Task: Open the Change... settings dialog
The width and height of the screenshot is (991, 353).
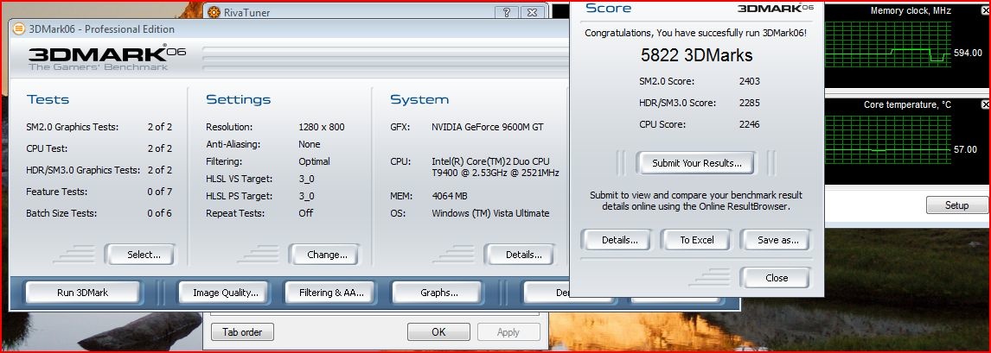Action: click(325, 255)
